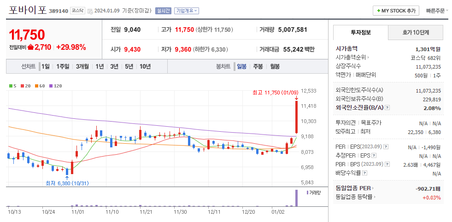This screenshot has width=452, height=222.
Task: Click the stock code 389140
Action: pos(59,11)
